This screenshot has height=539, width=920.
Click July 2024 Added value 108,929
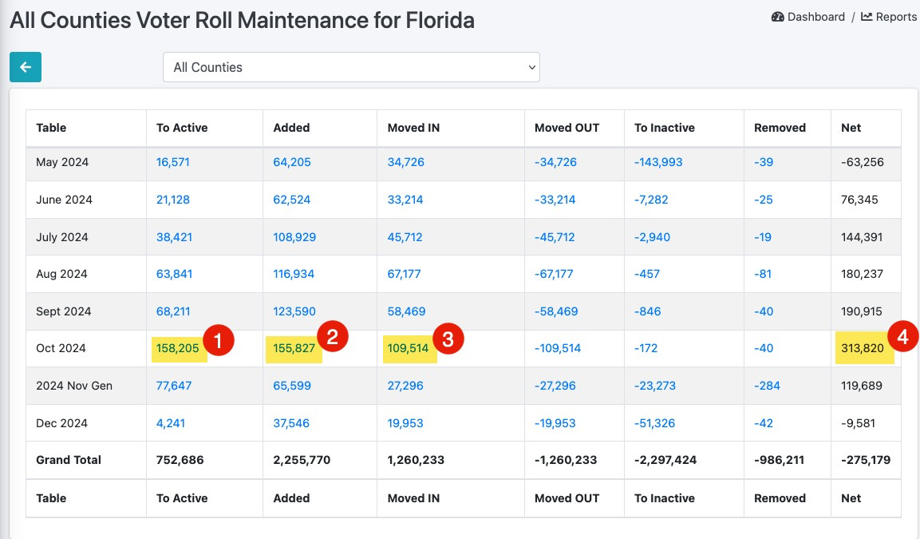coord(294,237)
